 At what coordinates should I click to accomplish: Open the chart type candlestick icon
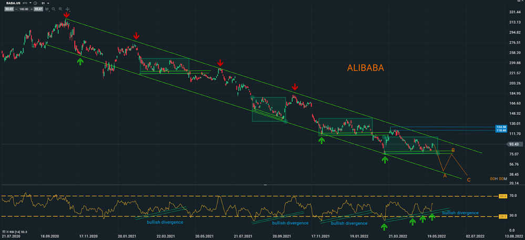(x=47, y=9)
